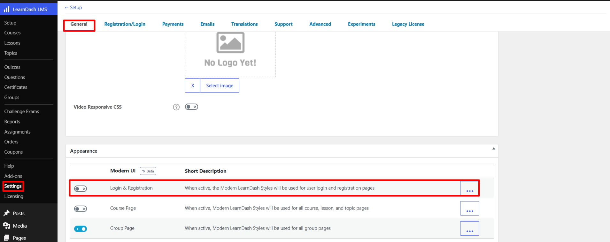Click the Video Responsive CSS label

point(97,107)
